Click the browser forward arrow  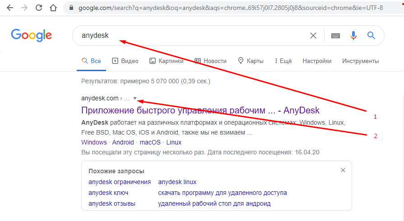click(x=24, y=8)
